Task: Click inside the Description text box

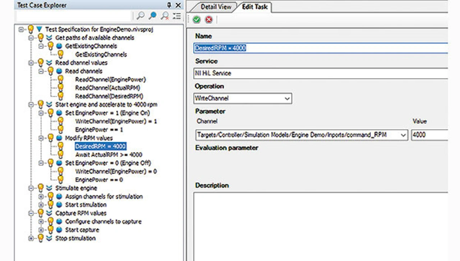Action: tap(320, 226)
